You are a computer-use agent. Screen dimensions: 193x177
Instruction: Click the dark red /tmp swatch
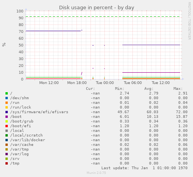click(x=7, y=163)
